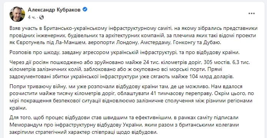The image size is (267, 138).
Task: Click the author name Александр Кубраков
Action: (54, 10)
